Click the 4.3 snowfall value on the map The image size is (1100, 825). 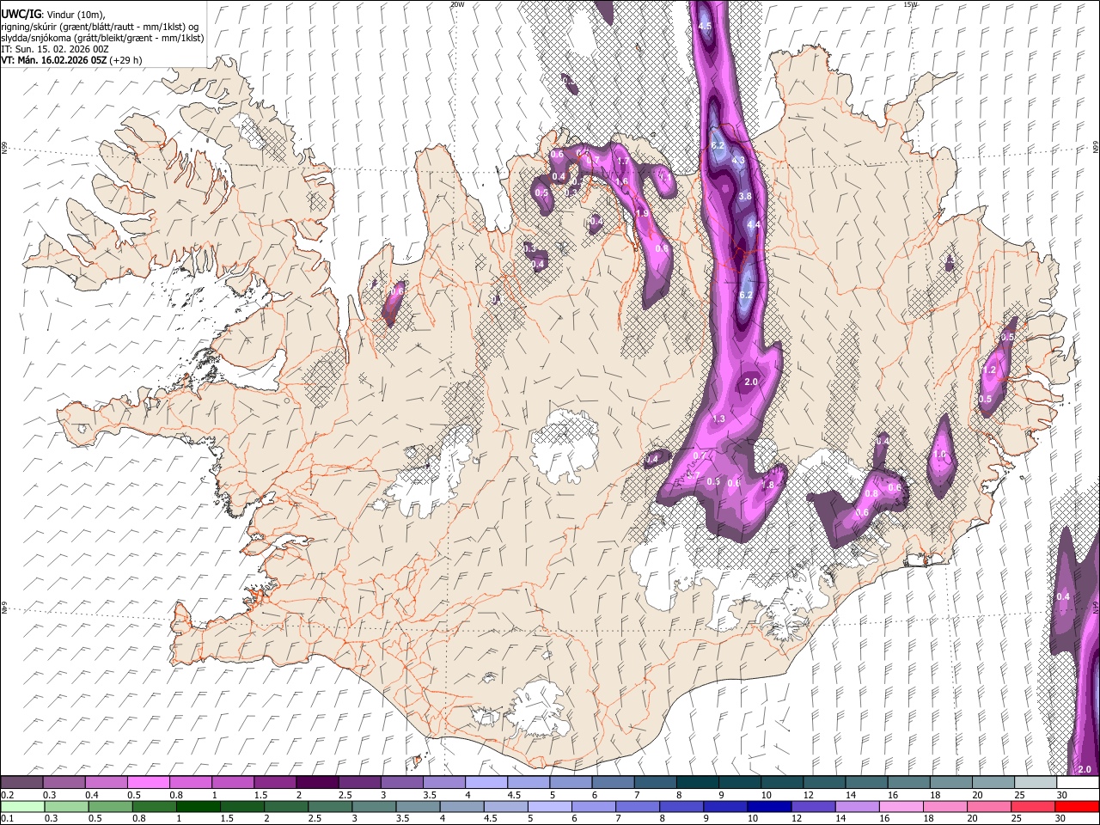click(737, 160)
